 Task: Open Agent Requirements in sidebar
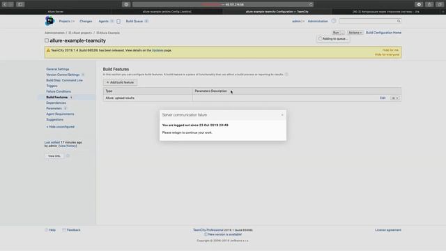(60, 114)
